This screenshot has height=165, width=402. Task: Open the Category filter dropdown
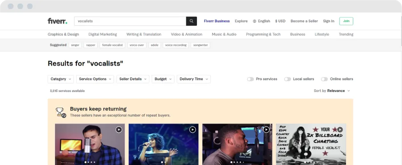coord(61,79)
